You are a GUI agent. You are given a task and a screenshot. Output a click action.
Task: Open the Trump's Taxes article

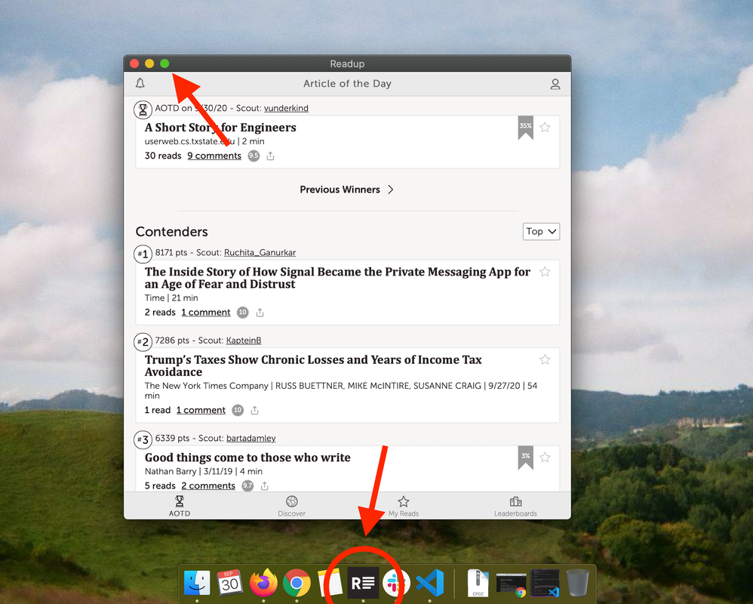(x=313, y=365)
